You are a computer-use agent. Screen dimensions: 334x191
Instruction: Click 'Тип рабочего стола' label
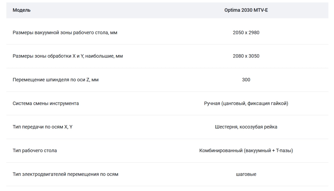pyautogui.click(x=35, y=151)
